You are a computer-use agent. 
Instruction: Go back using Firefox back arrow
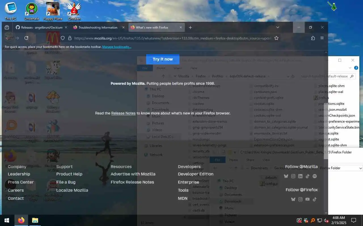8,38
